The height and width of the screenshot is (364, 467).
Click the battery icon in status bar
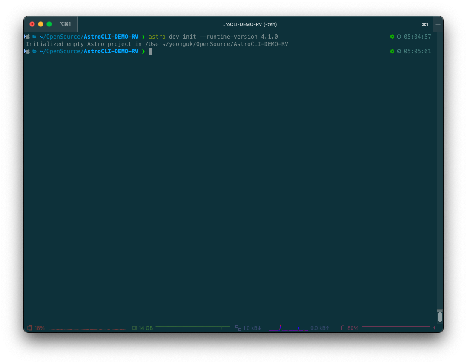(x=343, y=328)
